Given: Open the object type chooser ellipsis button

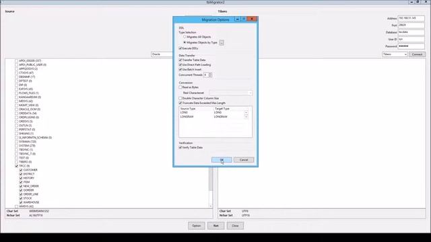Looking at the screenshot, I should [222, 42].
